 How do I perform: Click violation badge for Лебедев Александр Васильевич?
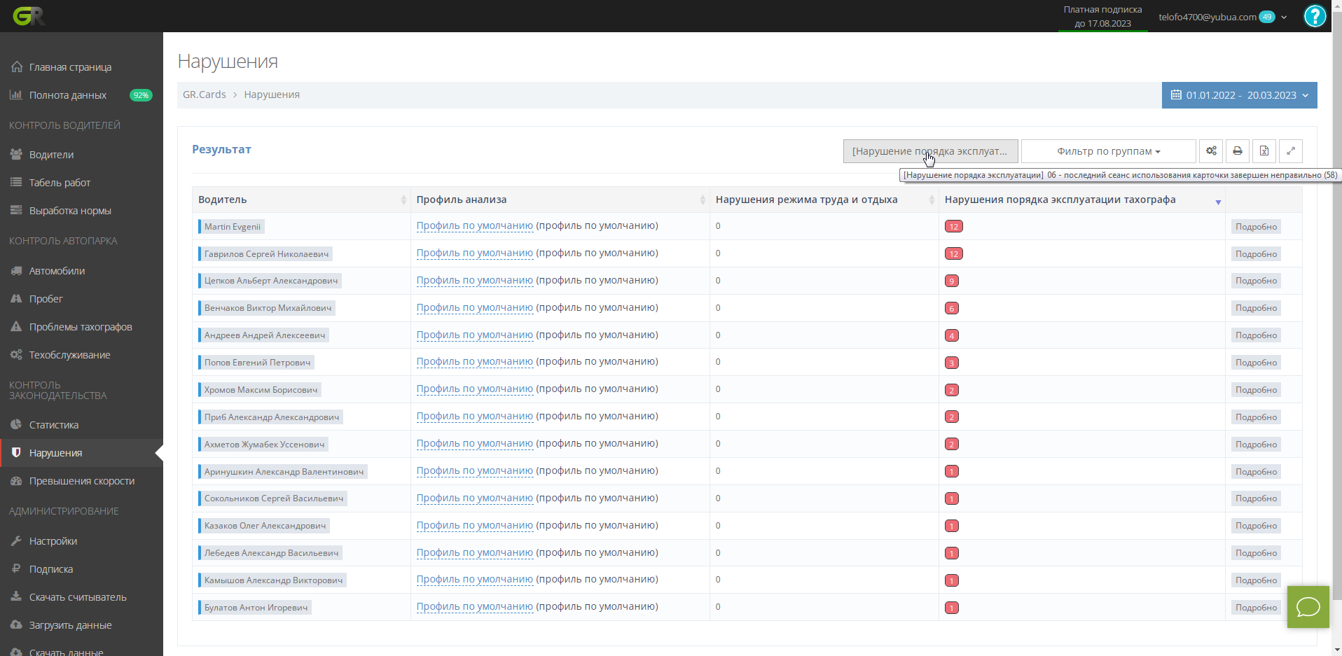[951, 553]
